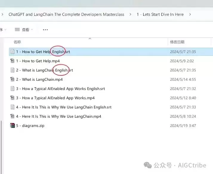Image resolution: width=213 pixels, height=174 pixels.
Task: Click video icon of Why We Use LangChain.mp4
Action: (12, 116)
